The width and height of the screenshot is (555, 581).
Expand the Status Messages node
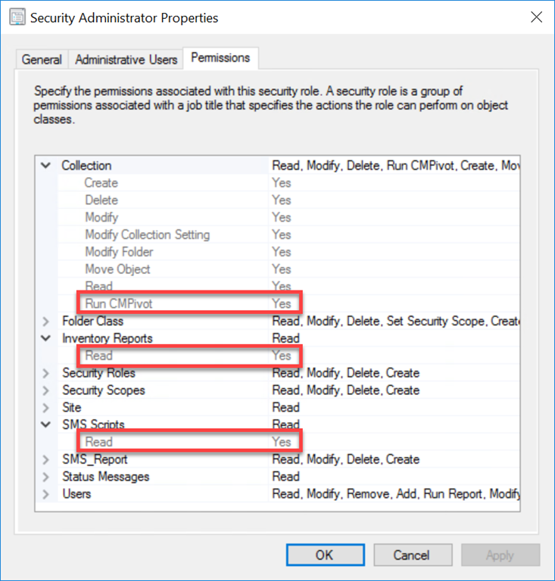[46, 477]
